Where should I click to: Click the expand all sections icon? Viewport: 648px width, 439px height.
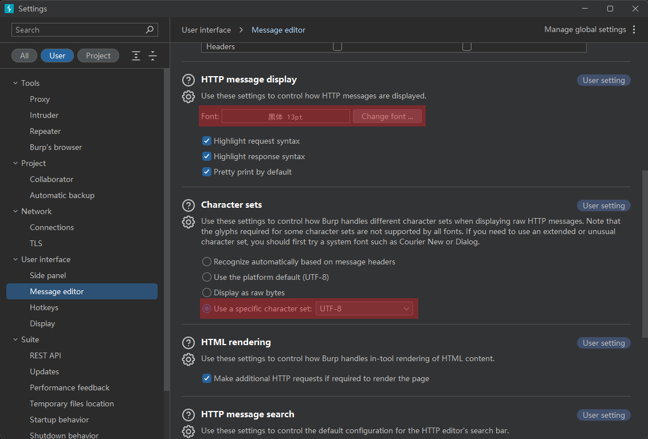point(136,56)
